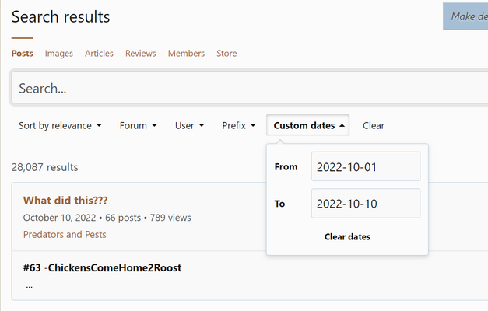This screenshot has height=311, width=488.
Task: Click the Make default button
Action: (x=465, y=16)
